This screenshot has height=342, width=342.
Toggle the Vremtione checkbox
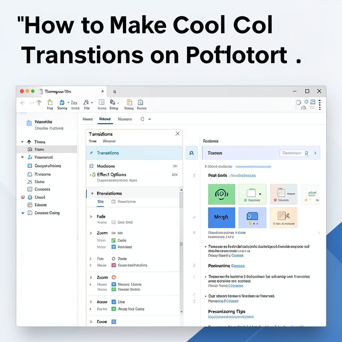tap(114, 201)
